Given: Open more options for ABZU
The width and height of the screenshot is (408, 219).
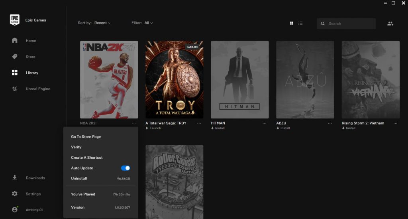Looking at the screenshot, I should (x=330, y=123).
